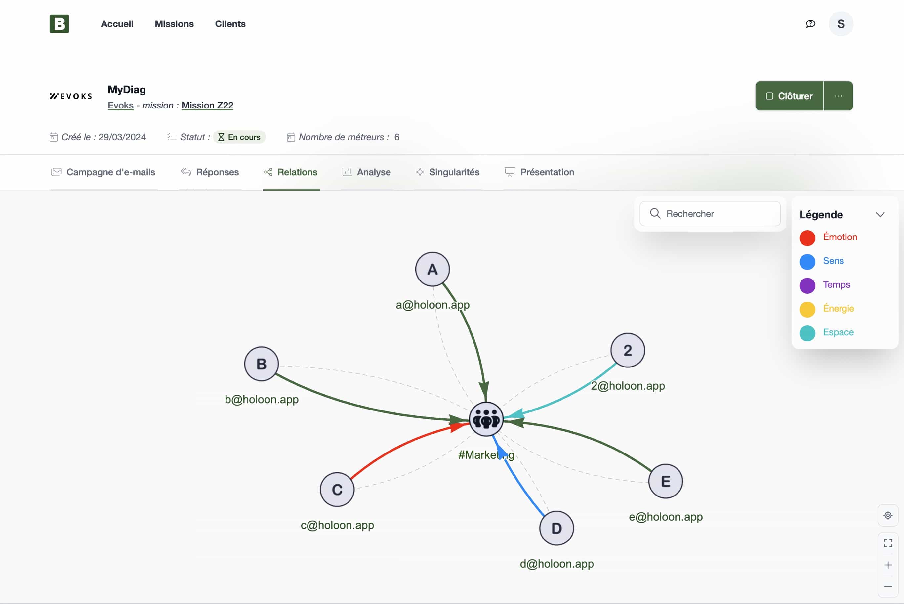
Task: Collapse the Légende panel chevron
Action: click(880, 215)
